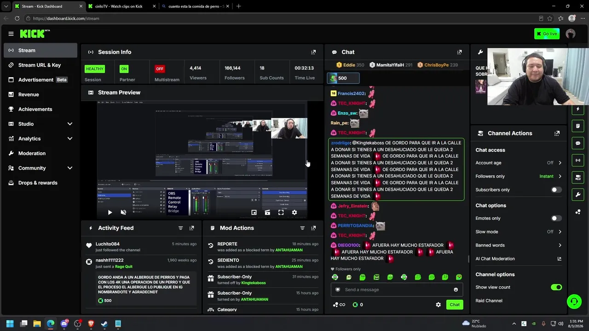Switch stream preview to theater mode
This screenshot has height=331, width=589.
pyautogui.click(x=267, y=212)
